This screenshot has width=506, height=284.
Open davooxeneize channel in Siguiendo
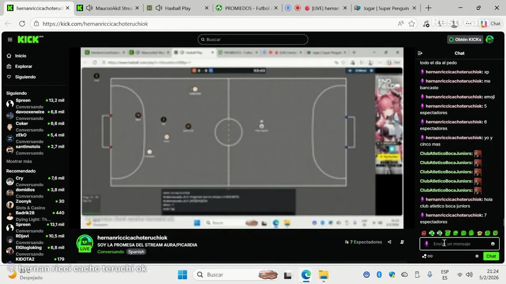[35, 115]
